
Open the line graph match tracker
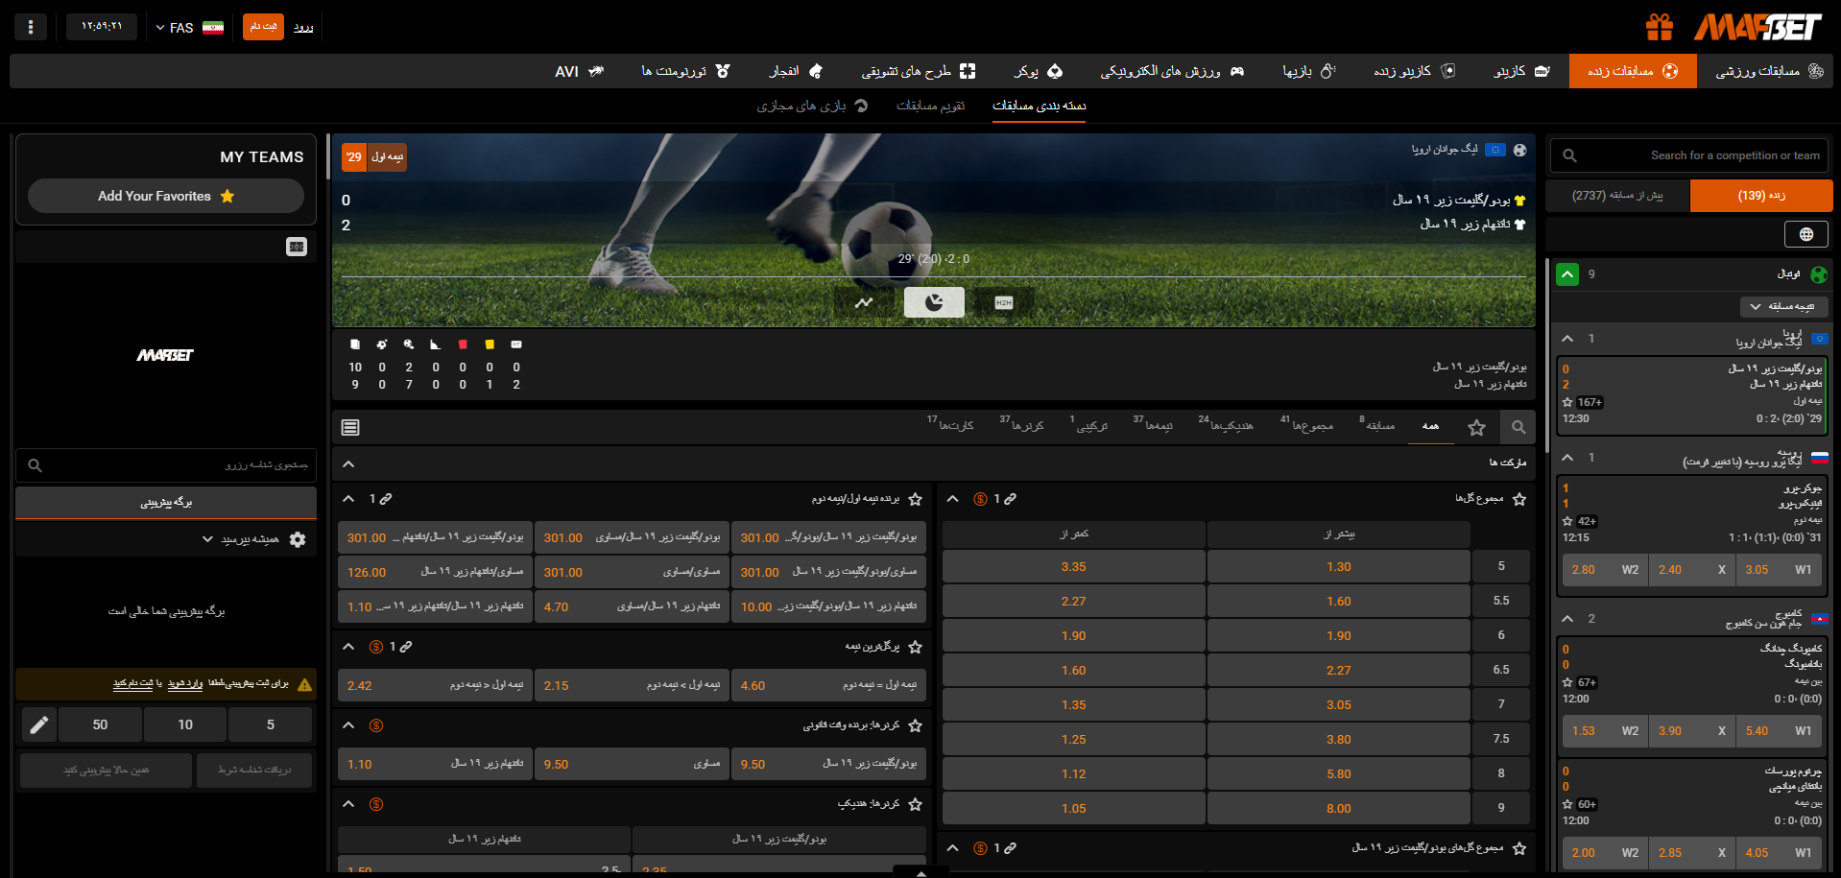coord(864,302)
